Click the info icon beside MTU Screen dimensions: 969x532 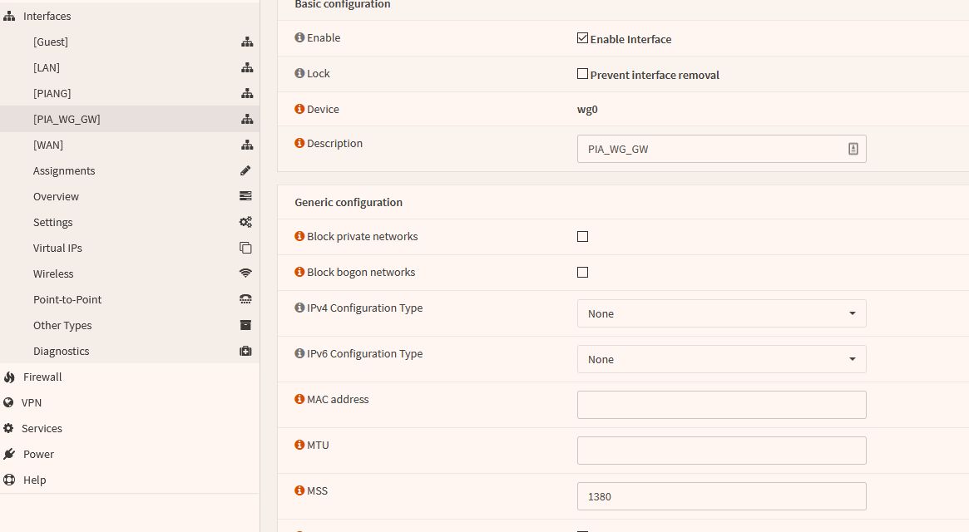[299, 445]
